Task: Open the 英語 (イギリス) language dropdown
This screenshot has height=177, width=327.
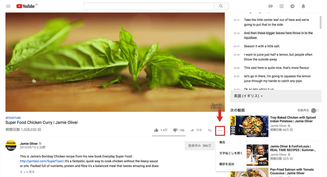Action: click(248, 96)
